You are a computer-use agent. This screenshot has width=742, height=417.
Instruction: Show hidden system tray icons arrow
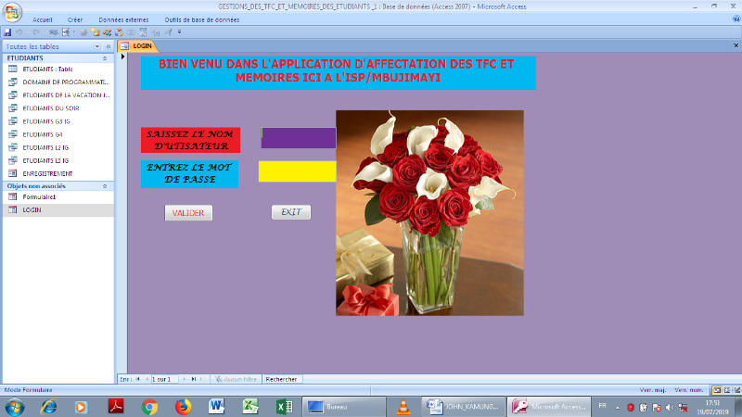(617, 407)
